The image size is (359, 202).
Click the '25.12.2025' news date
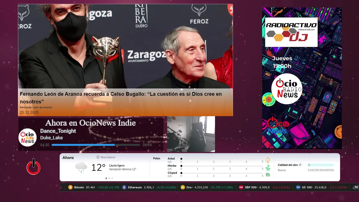[29, 113]
